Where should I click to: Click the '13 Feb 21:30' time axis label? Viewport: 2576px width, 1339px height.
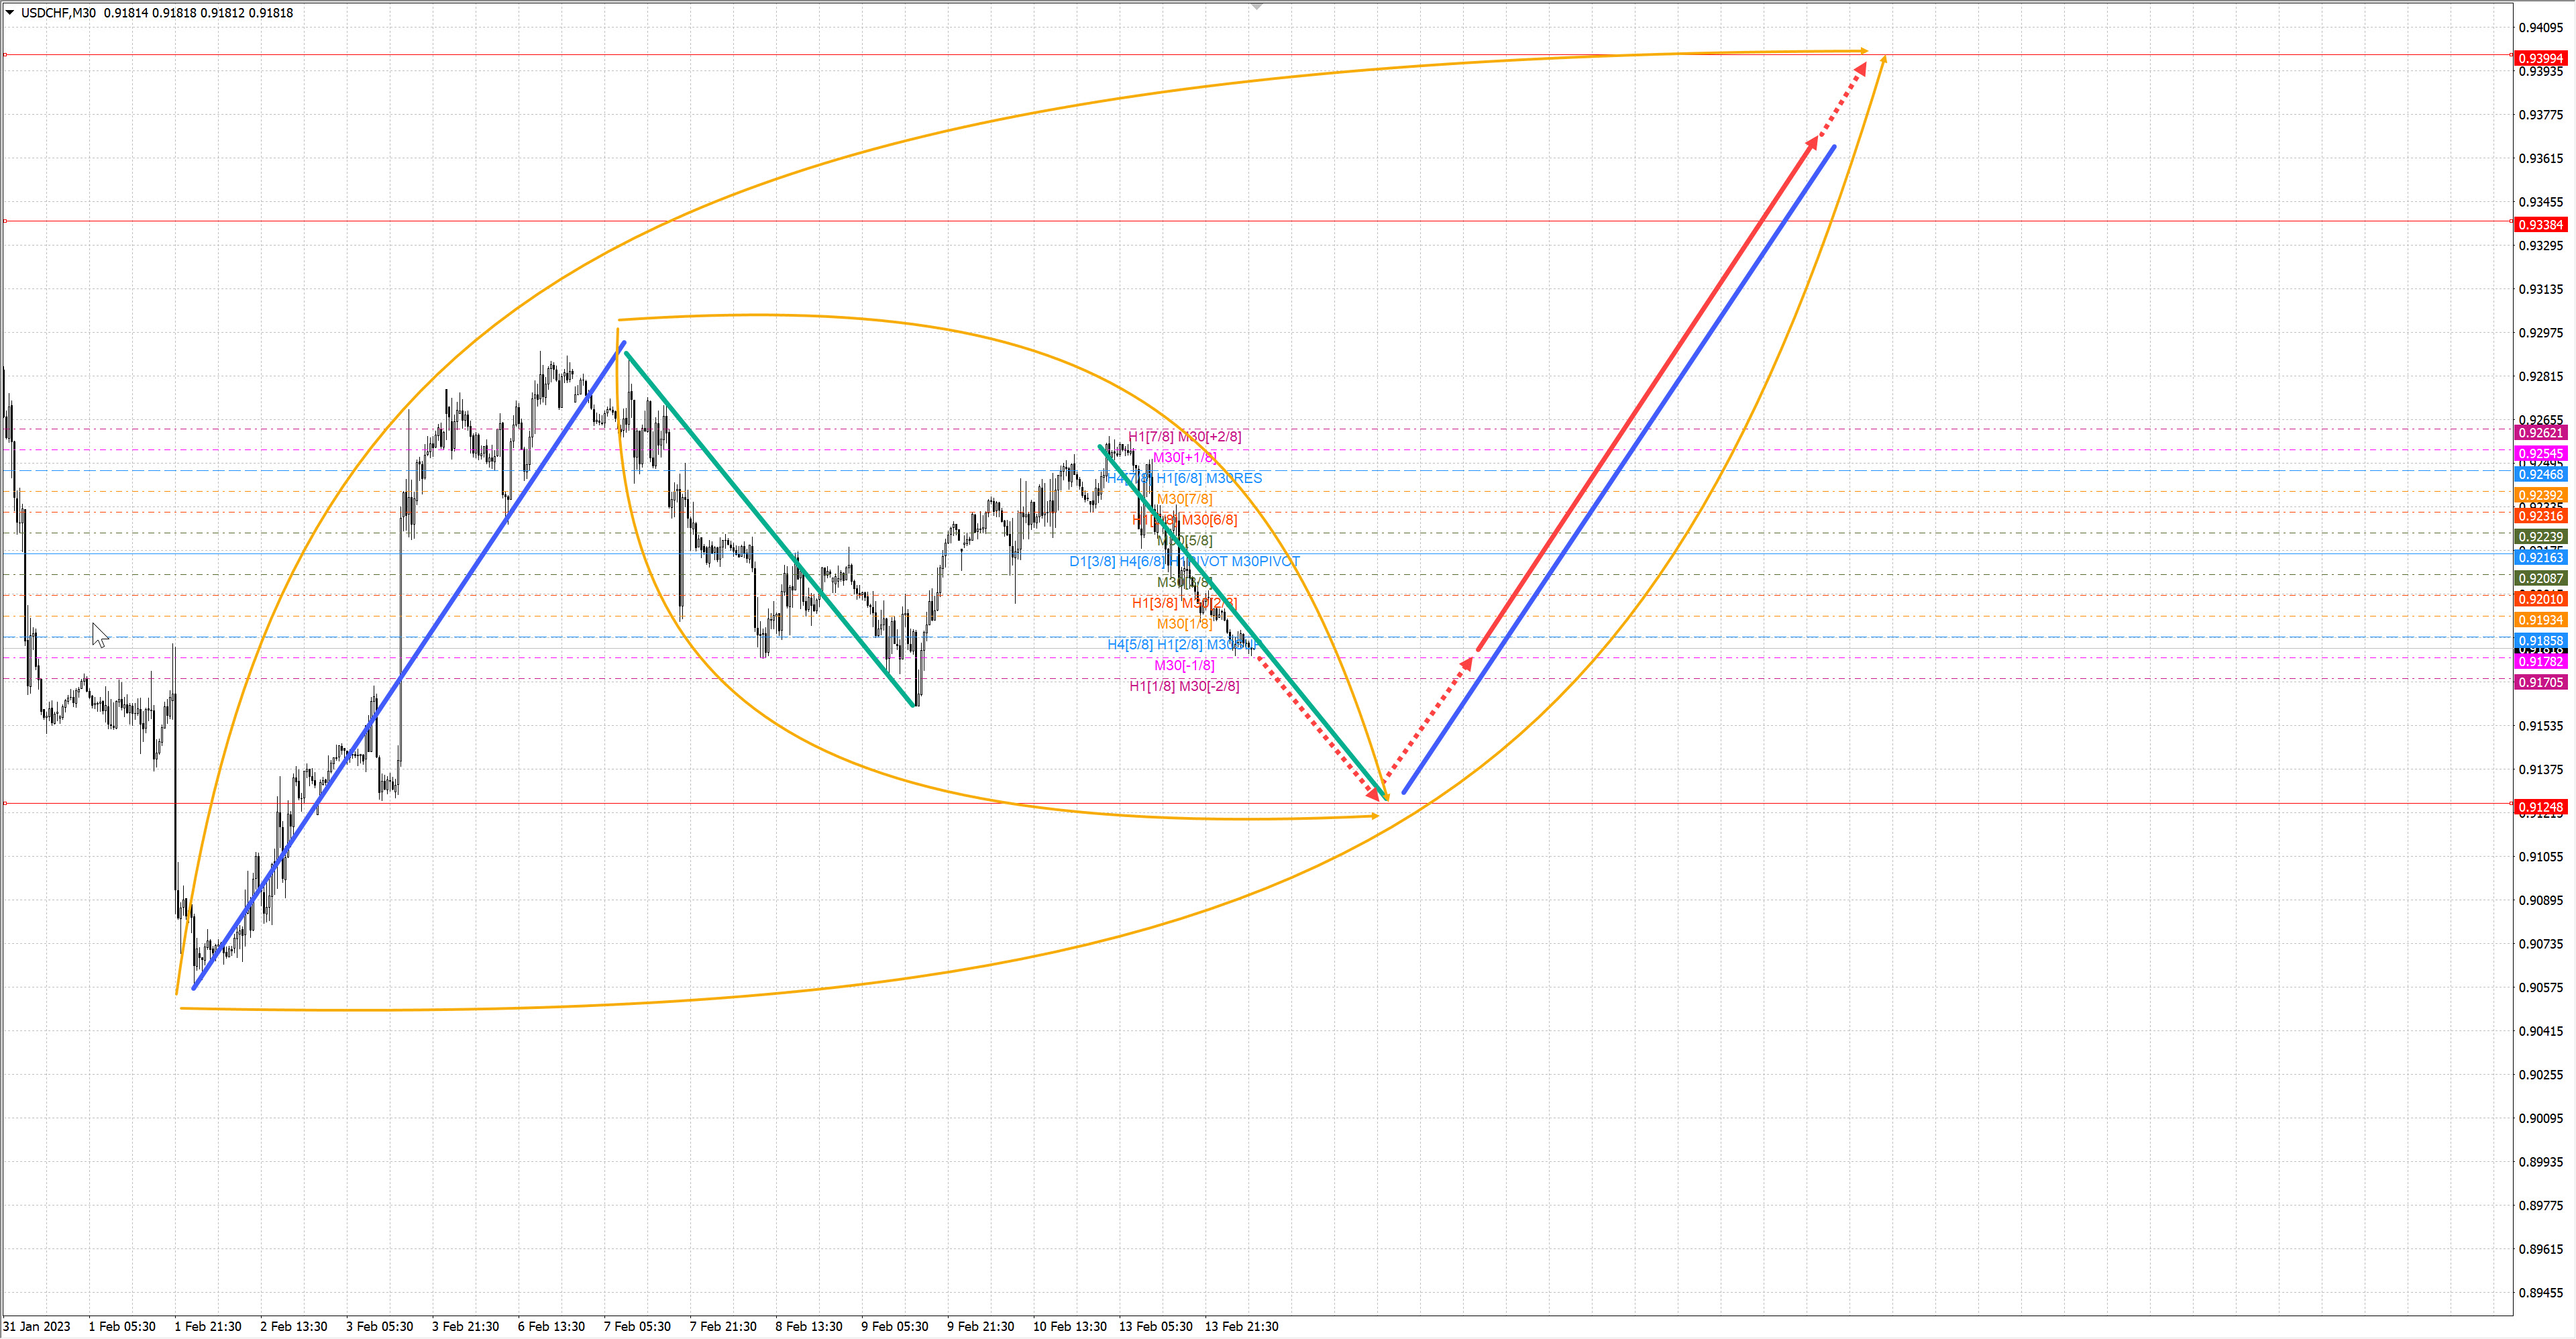pyautogui.click(x=1241, y=1326)
